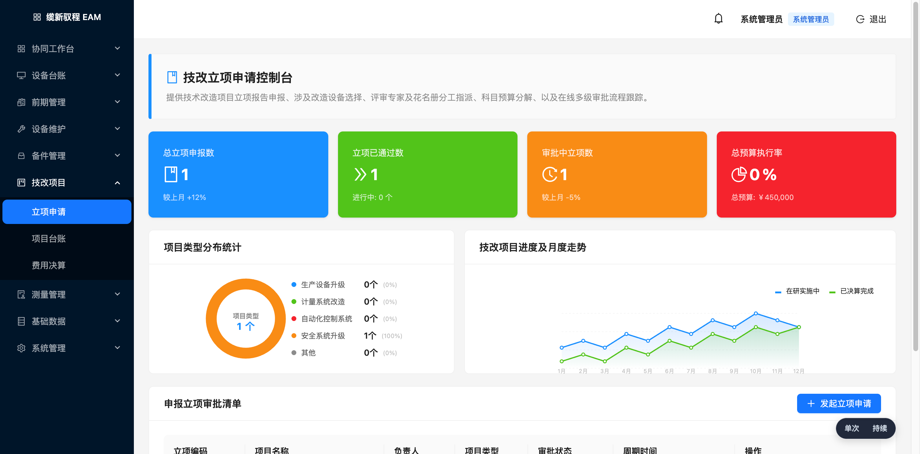Click the 计量系统改造 green legend dot
920x454 pixels.
tap(294, 302)
